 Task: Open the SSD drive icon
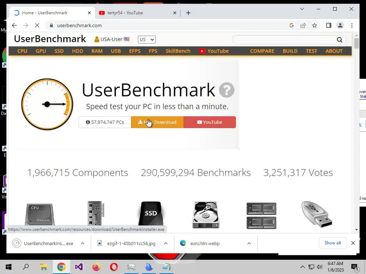(151, 214)
